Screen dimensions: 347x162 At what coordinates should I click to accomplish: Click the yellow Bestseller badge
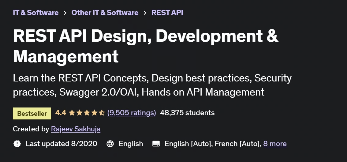click(32, 113)
